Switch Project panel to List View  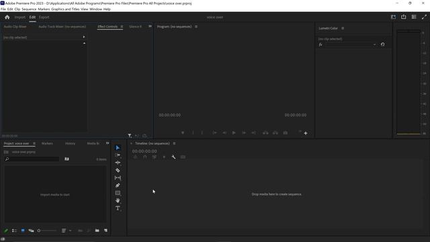14,231
